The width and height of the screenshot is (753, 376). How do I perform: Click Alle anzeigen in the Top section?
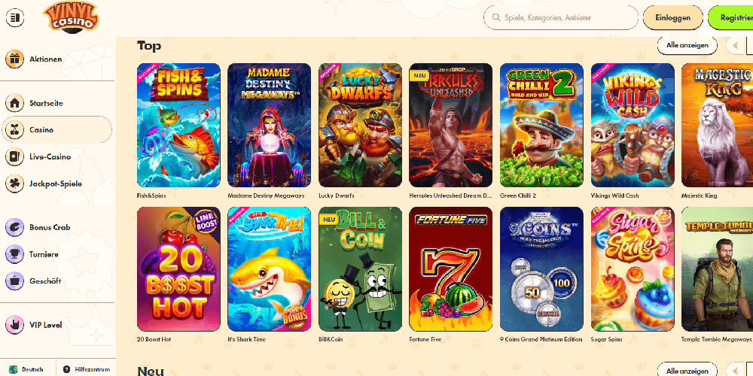click(687, 46)
